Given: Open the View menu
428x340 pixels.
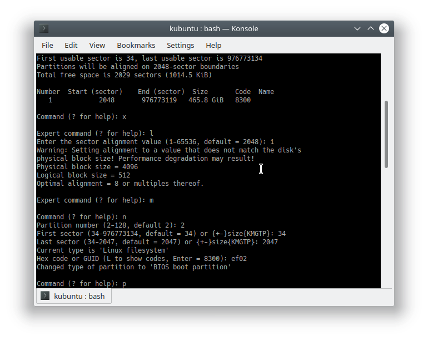Looking at the screenshot, I should coord(97,45).
